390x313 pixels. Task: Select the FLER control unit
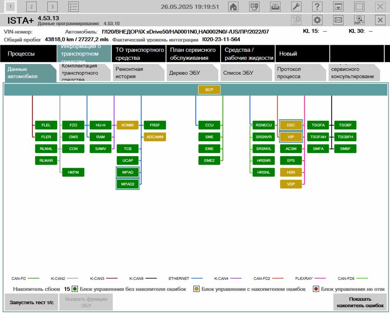(x=46, y=137)
